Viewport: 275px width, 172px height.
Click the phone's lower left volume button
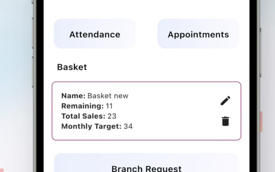click(33, 72)
